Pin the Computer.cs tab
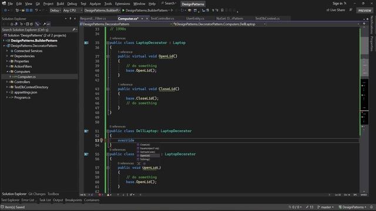The image size is (376, 211). tap(142, 18)
